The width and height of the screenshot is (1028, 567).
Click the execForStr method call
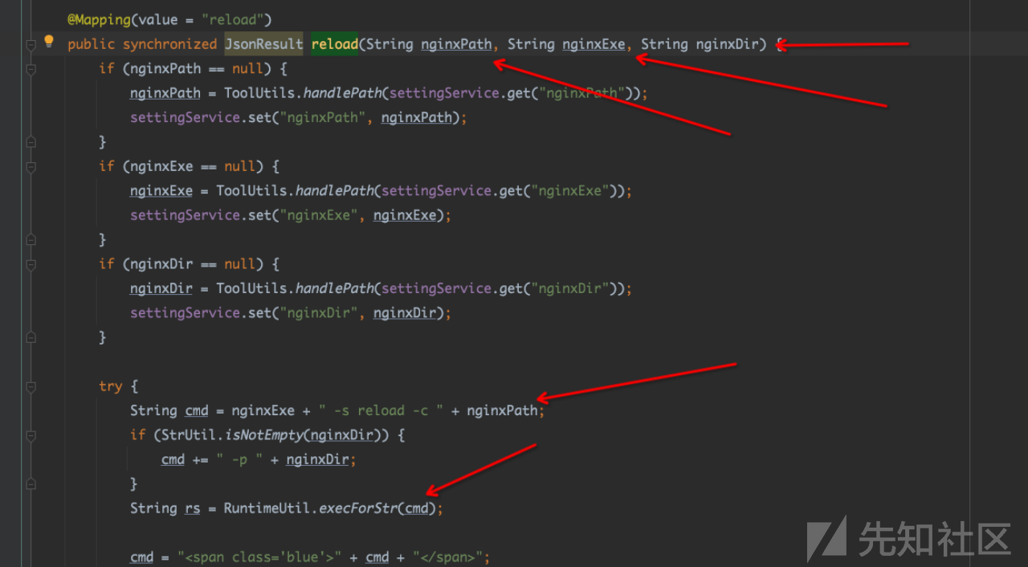[x=358, y=508]
